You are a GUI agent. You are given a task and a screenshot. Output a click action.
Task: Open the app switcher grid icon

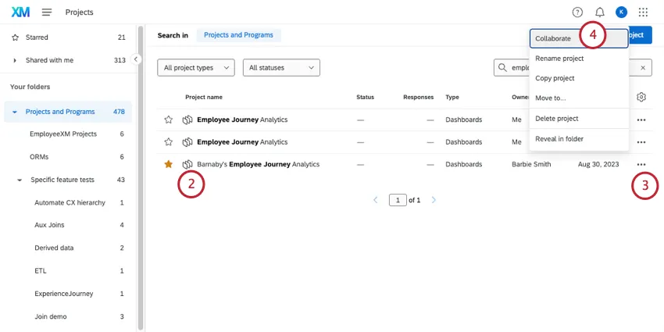643,12
